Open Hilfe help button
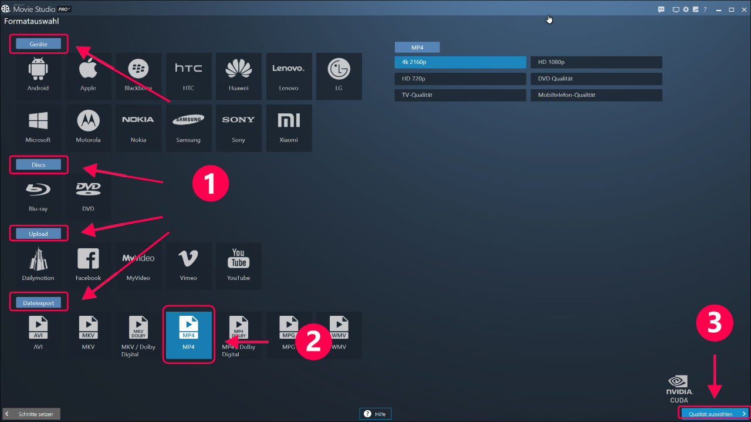The image size is (751, 422). coord(375,414)
